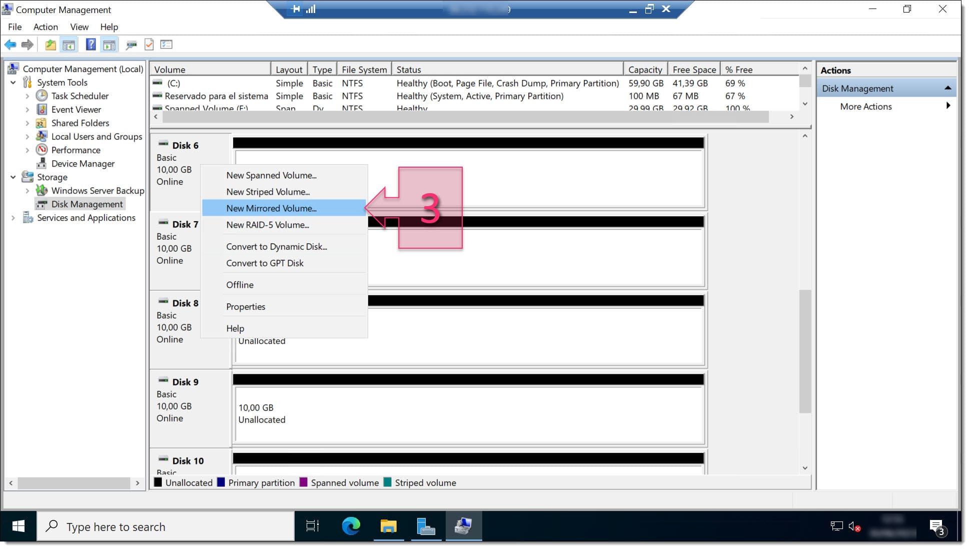Toggle Show/Hide Console Tree toolbar icon

pos(69,45)
